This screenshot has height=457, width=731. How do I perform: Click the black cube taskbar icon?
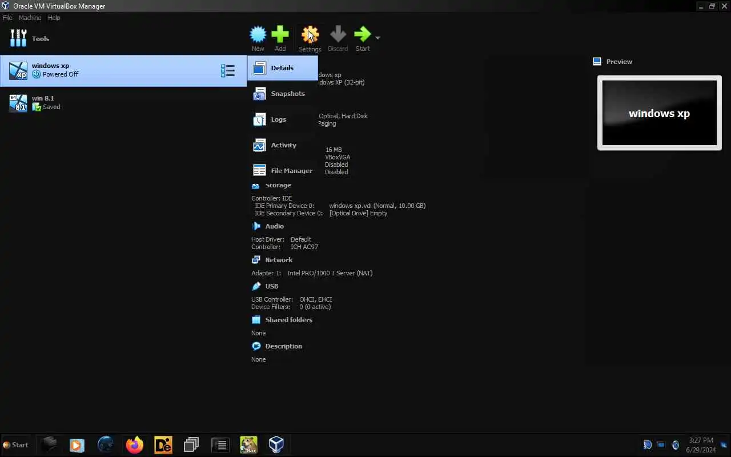coord(50,444)
